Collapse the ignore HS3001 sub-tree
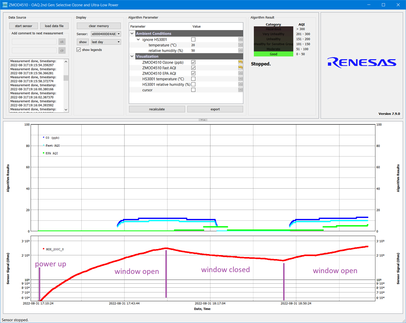This screenshot has height=323, width=406. click(138, 39)
